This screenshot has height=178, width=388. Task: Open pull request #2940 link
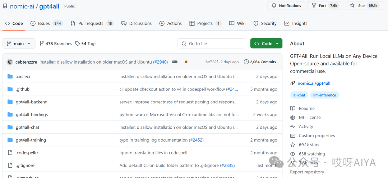[x=160, y=62]
